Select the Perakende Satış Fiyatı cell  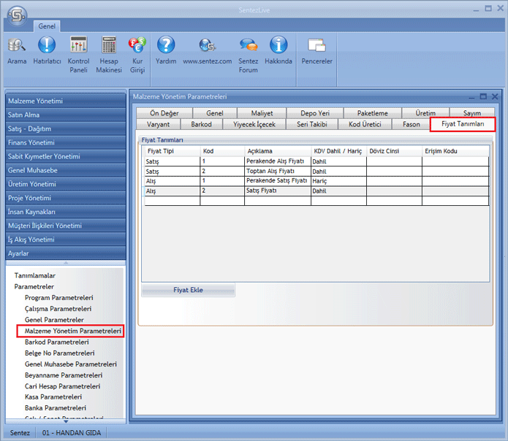tap(277, 180)
